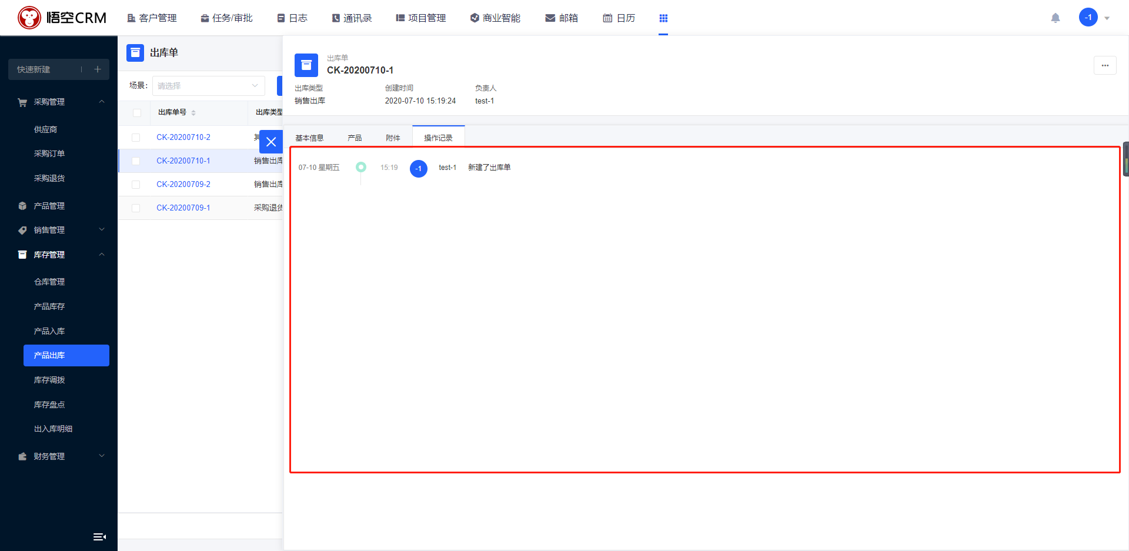This screenshot has height=551, width=1129.
Task: Click the timeline dot for 07-10 record
Action: tap(361, 167)
